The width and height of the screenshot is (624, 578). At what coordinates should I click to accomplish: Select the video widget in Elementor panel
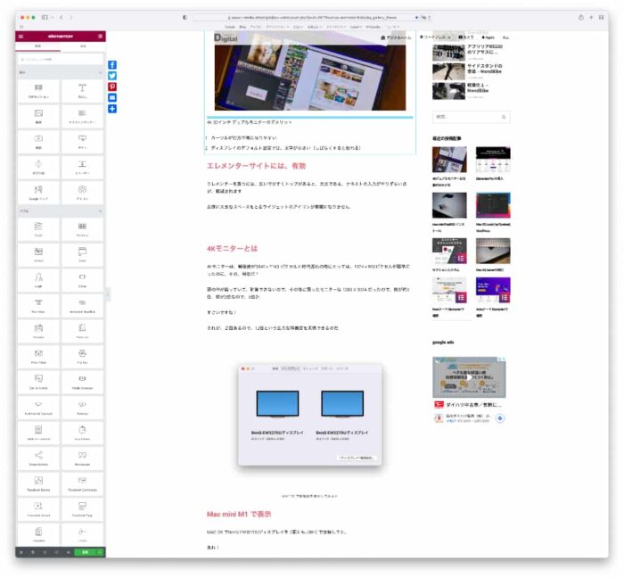(x=38, y=142)
